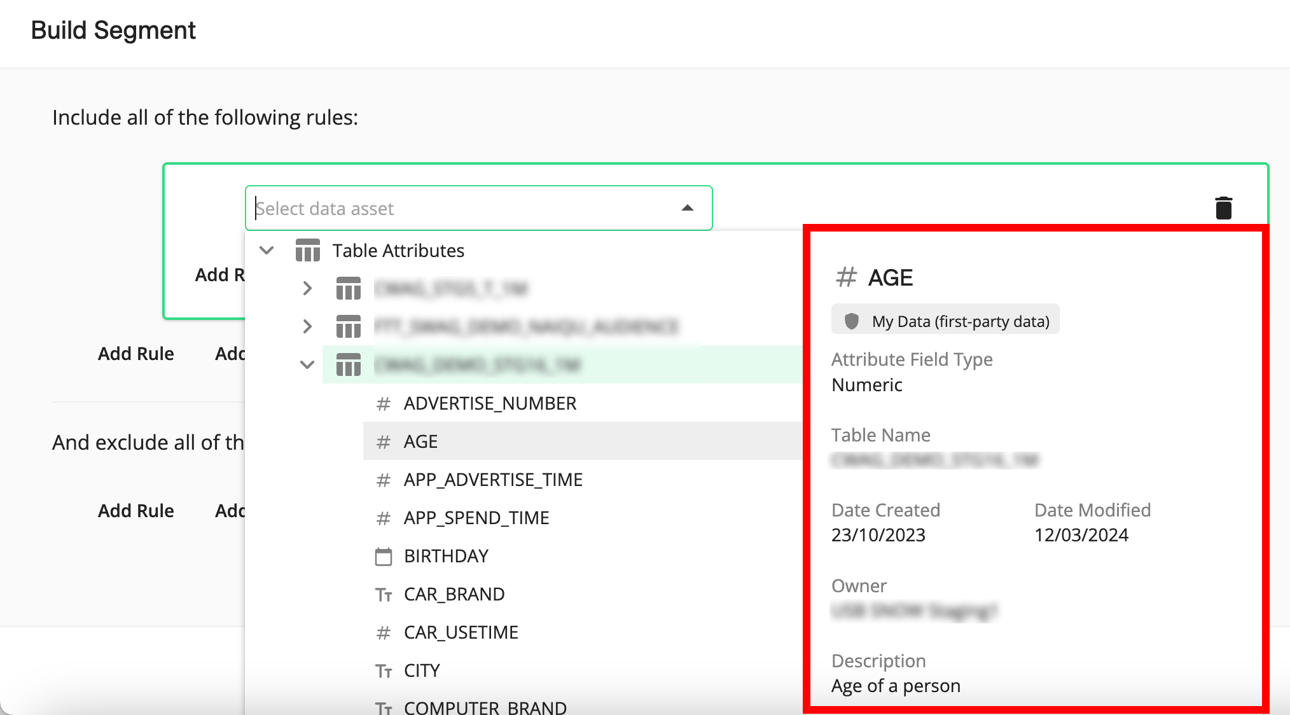
Task: Expand the second blurred table node
Action: (307, 327)
